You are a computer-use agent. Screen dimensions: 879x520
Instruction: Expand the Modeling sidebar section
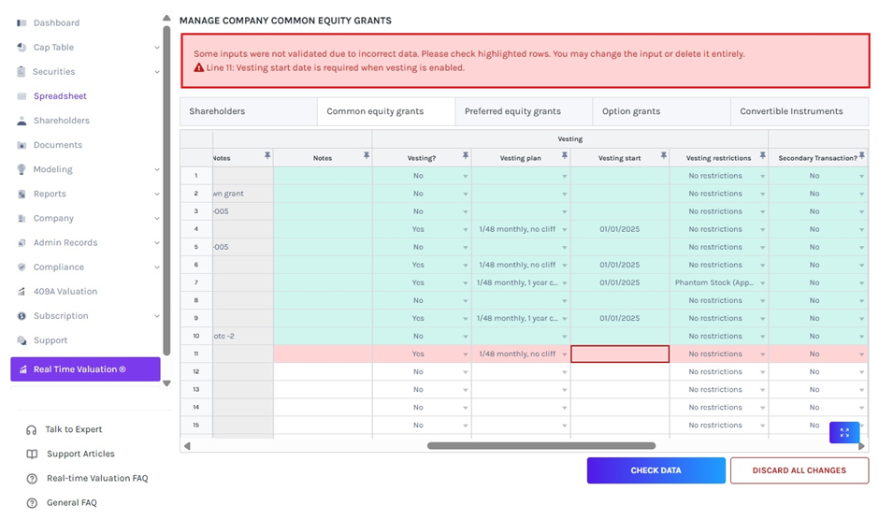[156, 170]
